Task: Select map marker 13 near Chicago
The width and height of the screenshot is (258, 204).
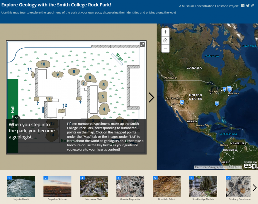Action: coord(225,89)
